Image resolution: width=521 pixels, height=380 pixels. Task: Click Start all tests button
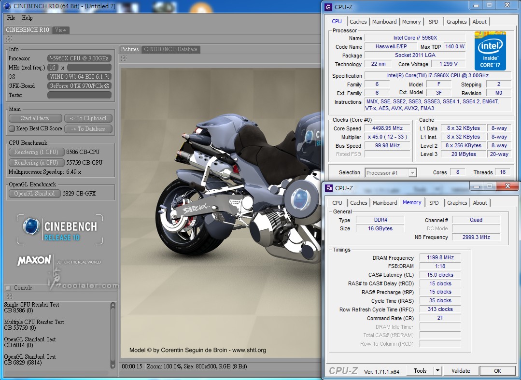pyautogui.click(x=35, y=118)
